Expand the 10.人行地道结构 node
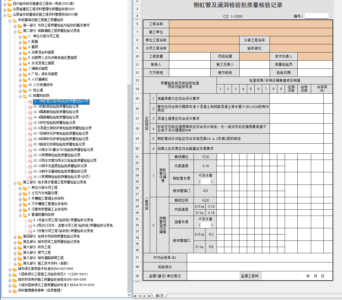Screen dimensions: 342x300 20,85
